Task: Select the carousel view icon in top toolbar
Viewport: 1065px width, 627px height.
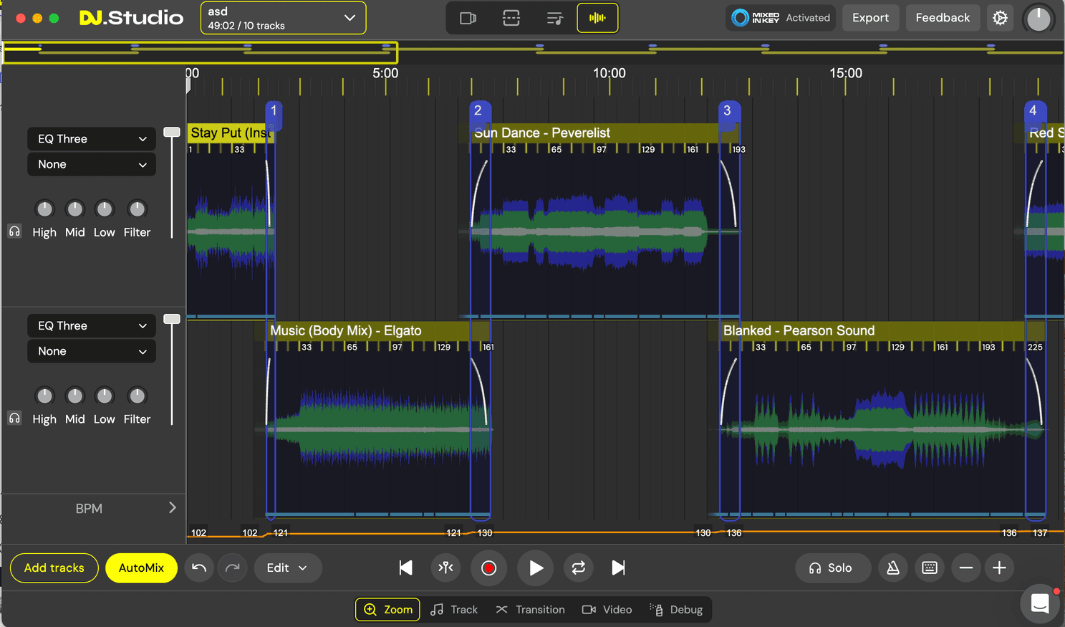Action: point(511,18)
